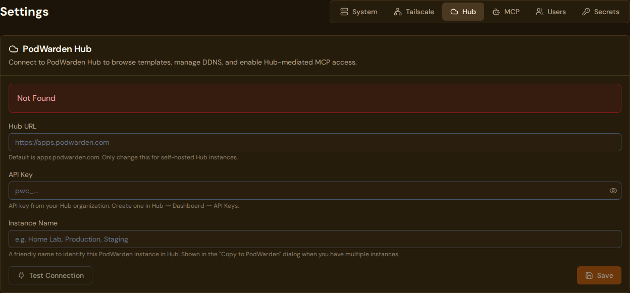
Task: Click the cloud icon beside the PodWarden Hub heading
Action: [x=14, y=48]
